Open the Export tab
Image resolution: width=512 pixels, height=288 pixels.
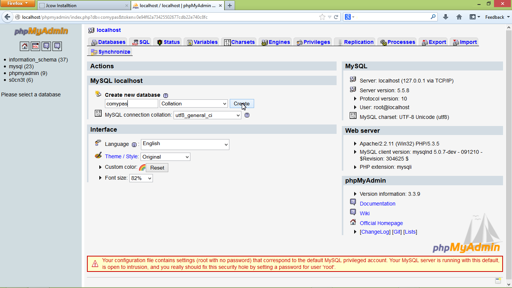[x=434, y=42]
